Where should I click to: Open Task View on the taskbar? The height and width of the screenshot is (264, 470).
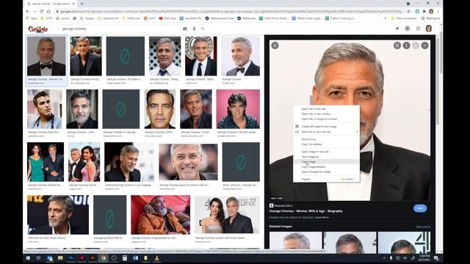[x=38, y=257]
